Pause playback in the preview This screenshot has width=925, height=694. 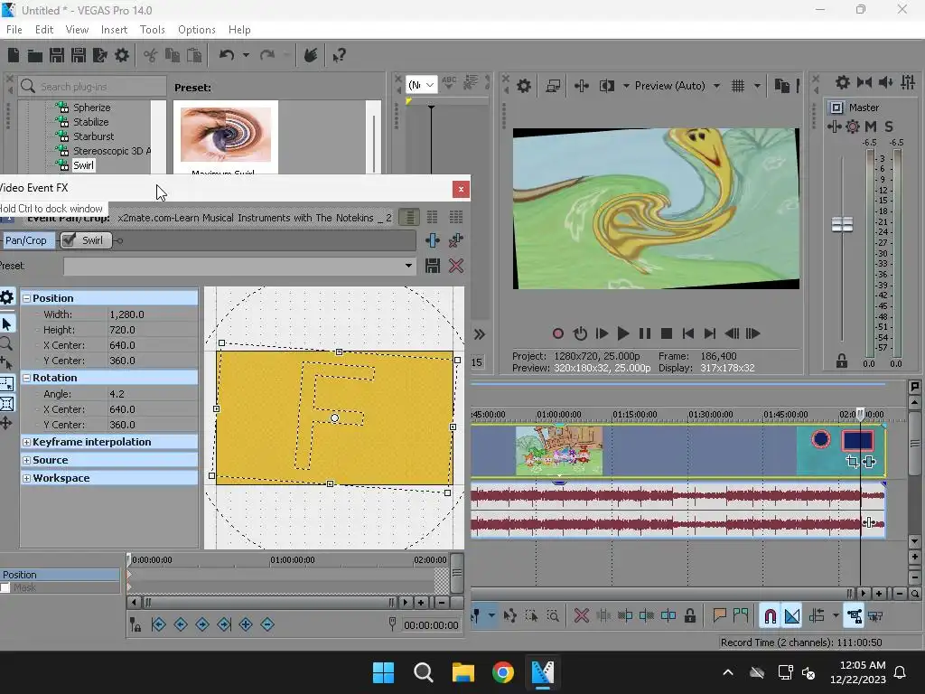pyautogui.click(x=645, y=333)
